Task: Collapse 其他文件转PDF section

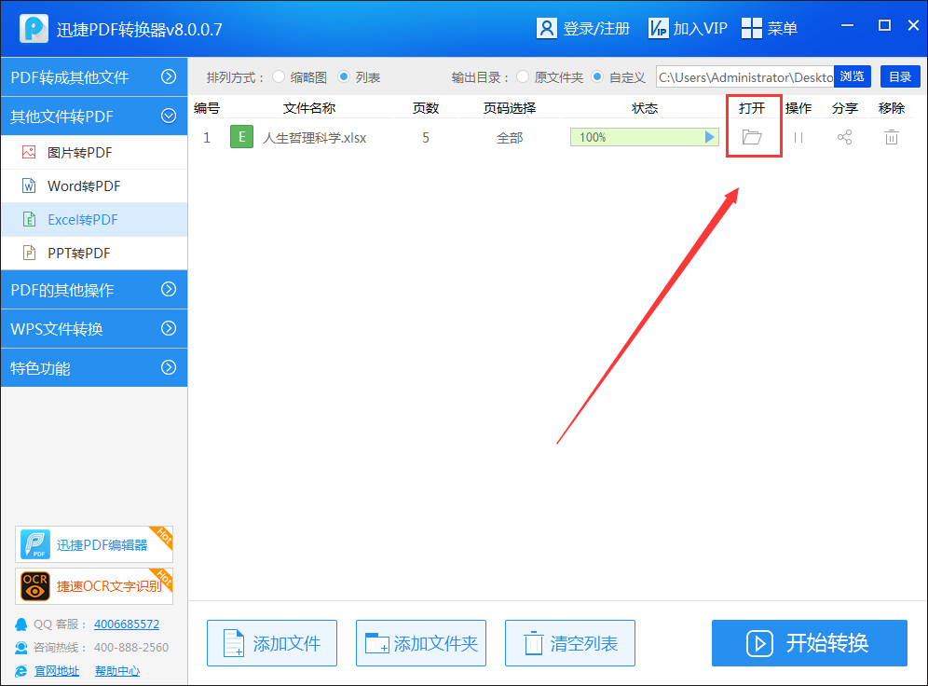Action: pyautogui.click(x=94, y=116)
